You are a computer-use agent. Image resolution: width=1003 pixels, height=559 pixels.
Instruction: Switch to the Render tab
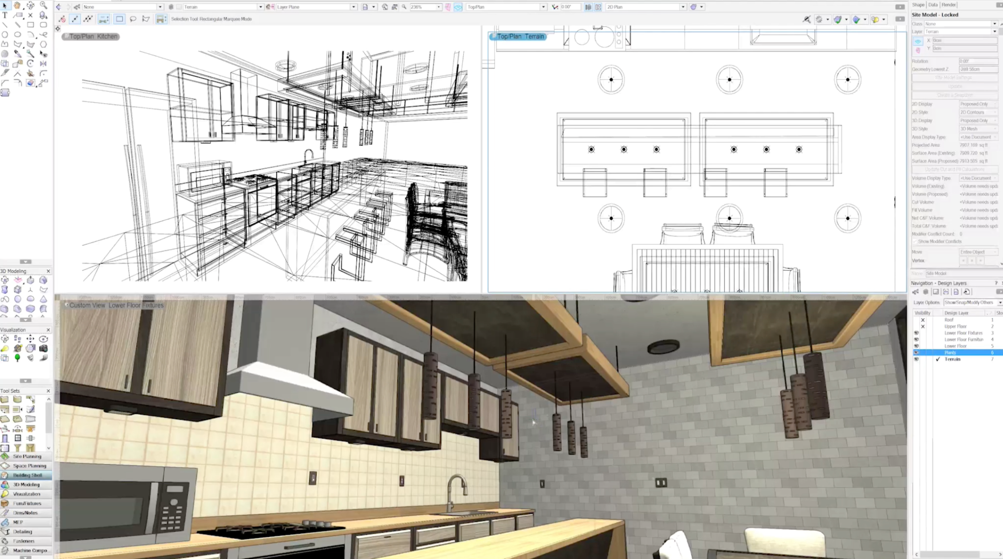pos(948,5)
